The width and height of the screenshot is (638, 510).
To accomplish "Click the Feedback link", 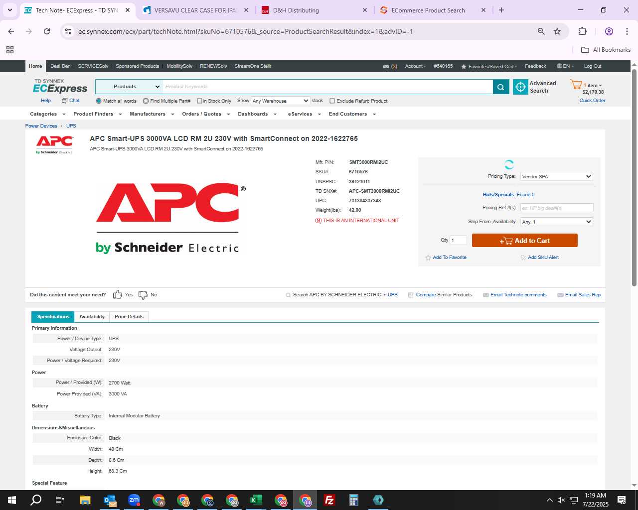I will pos(535,66).
